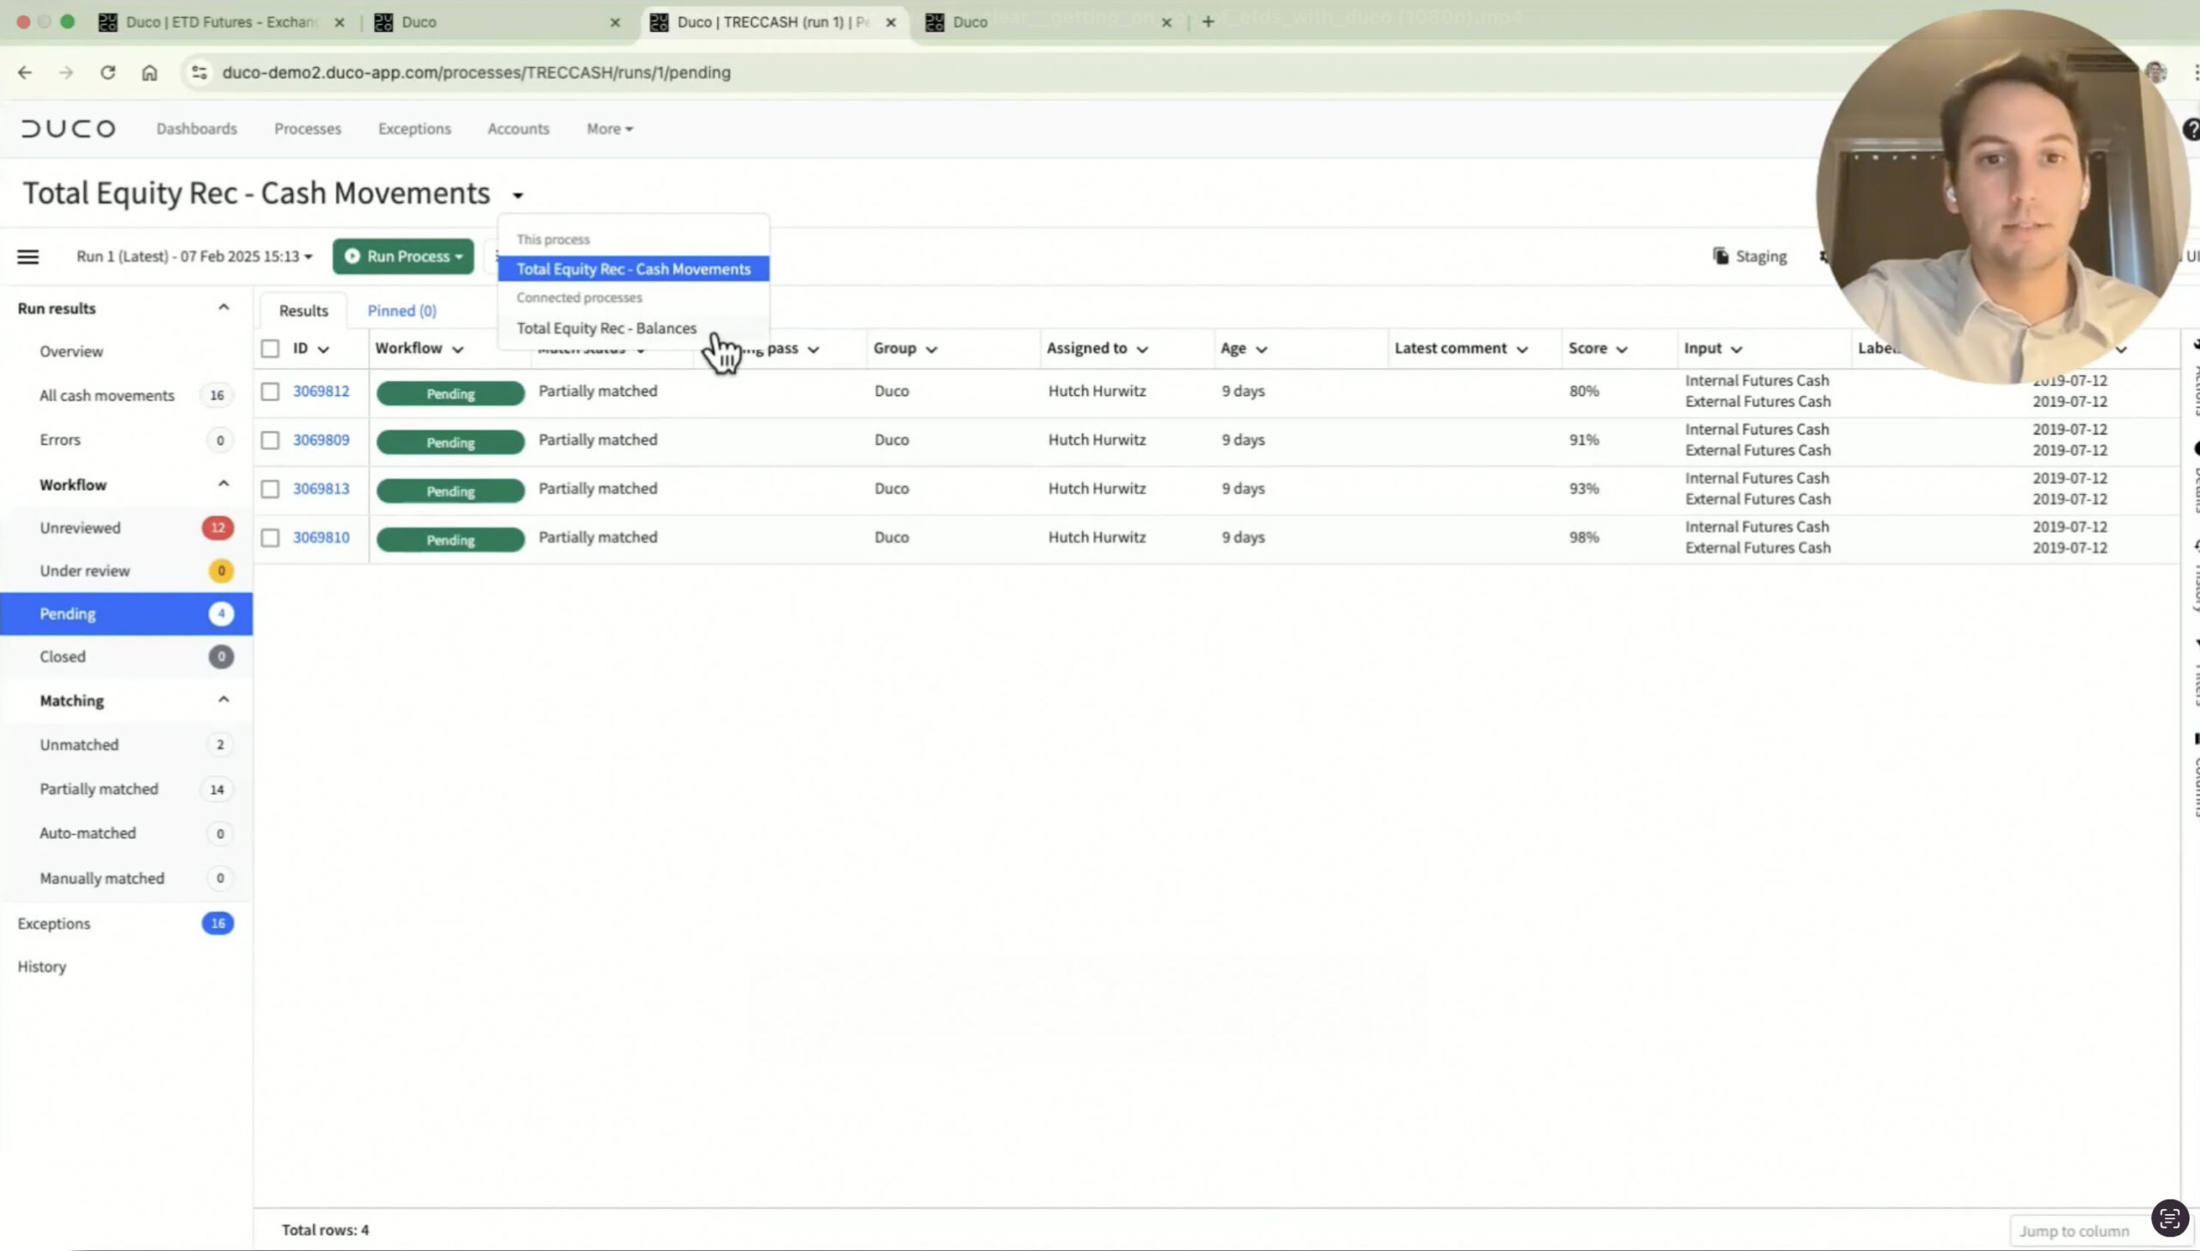Select Total Equity Rec - Cash Movements entry
Screen dimensions: 2200x1251
point(633,269)
